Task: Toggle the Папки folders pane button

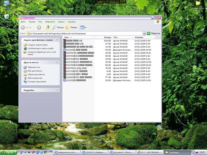Action: tap(72, 28)
